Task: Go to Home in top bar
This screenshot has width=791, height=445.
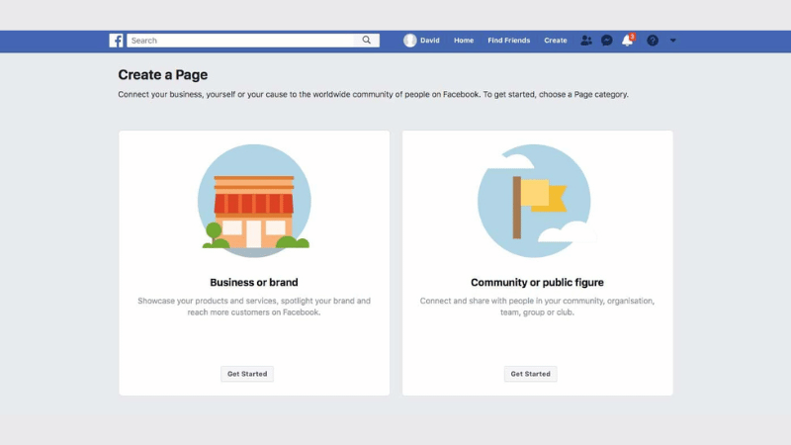Action: pyautogui.click(x=464, y=41)
